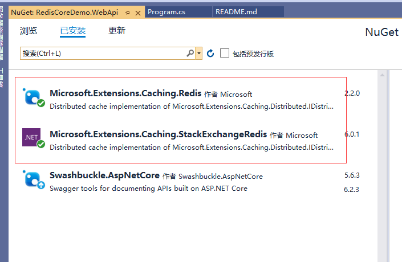Pin the NuGet RedisCoreDemo.WebApi tab

127,13
